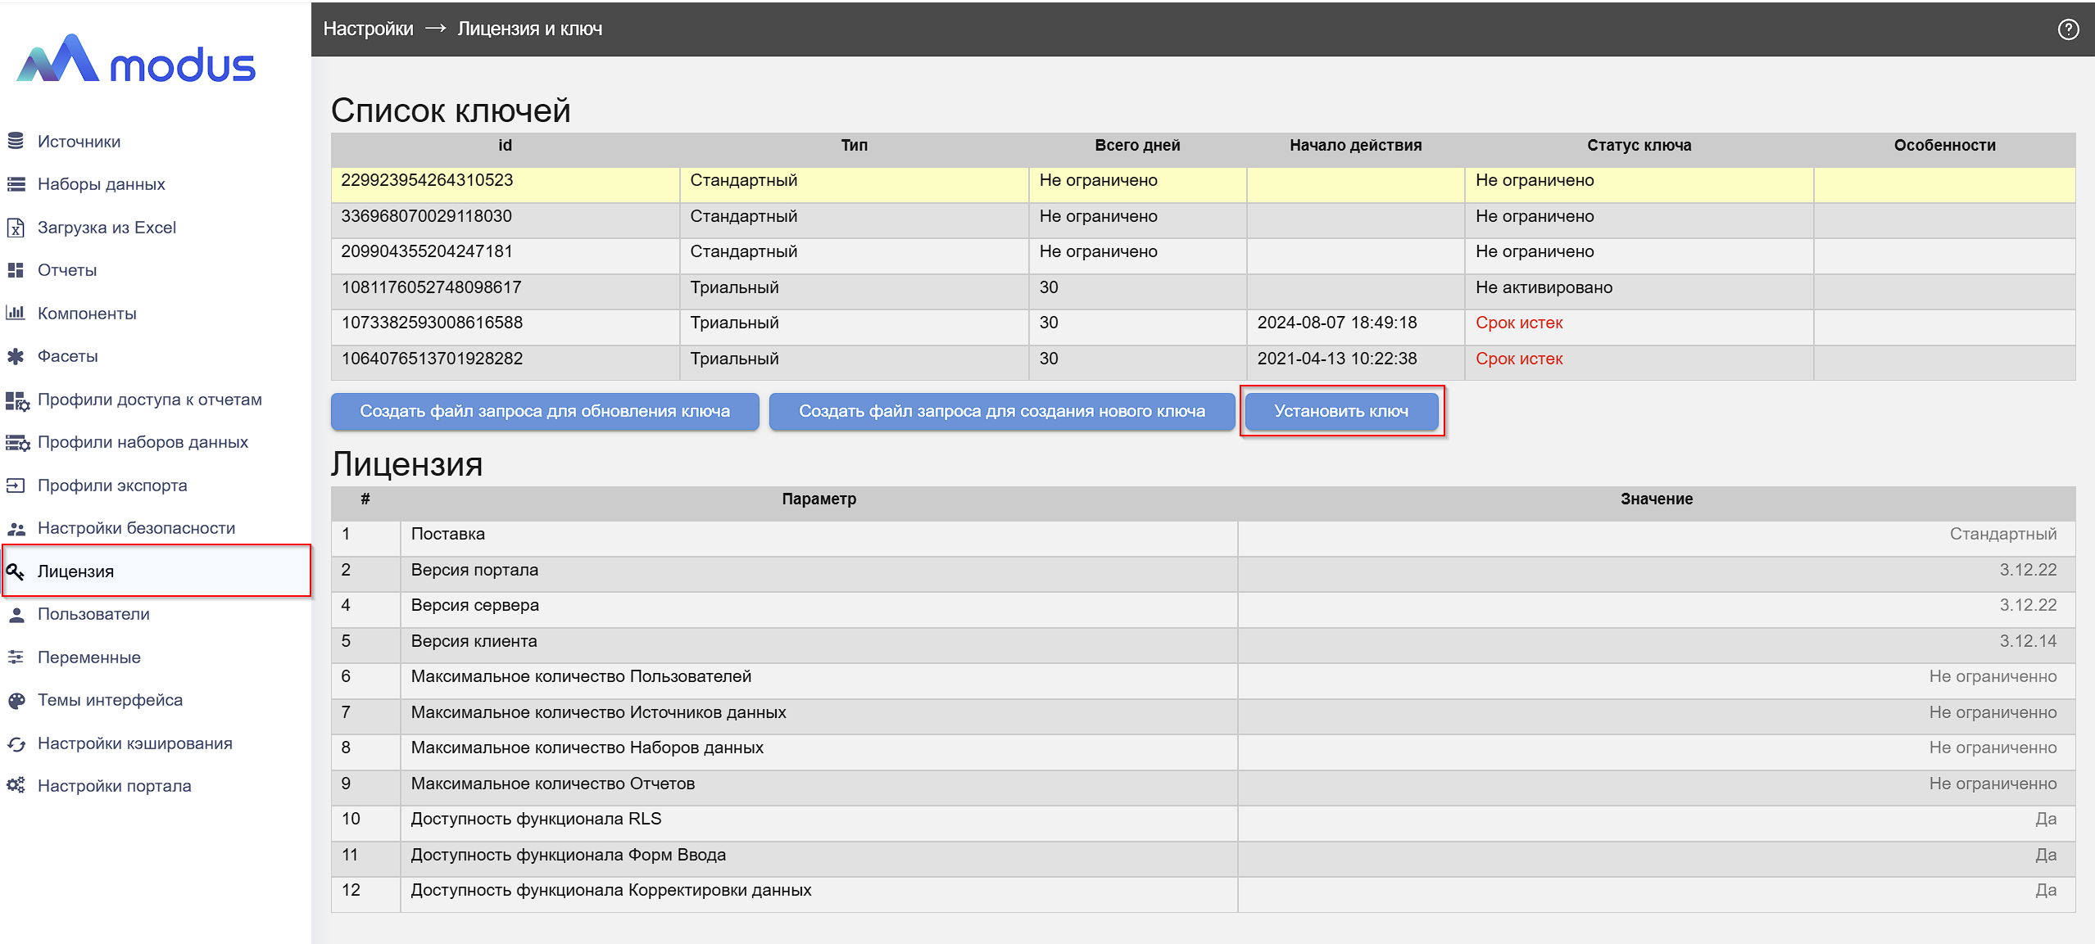Click the key icon beside Лицензия
The width and height of the screenshot is (2095, 944).
point(16,571)
